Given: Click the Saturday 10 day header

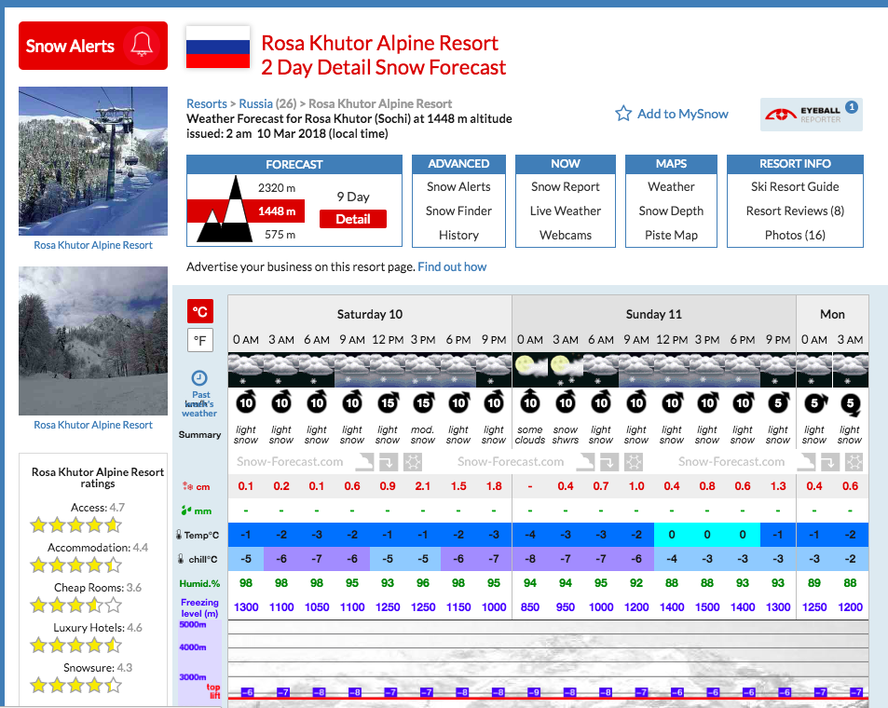Looking at the screenshot, I should pyautogui.click(x=370, y=314).
